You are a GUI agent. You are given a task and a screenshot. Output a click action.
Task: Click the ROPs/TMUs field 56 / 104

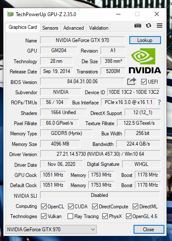(x=55, y=102)
